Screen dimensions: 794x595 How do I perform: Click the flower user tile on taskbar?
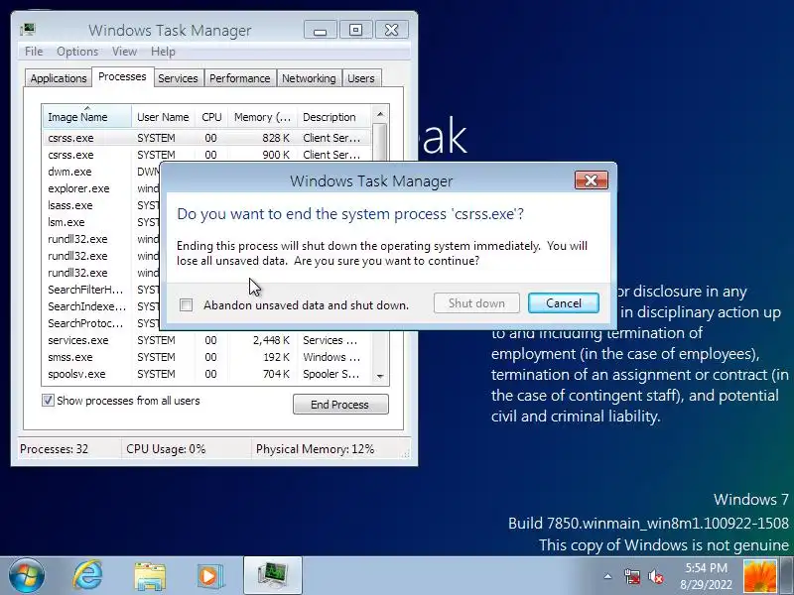coord(760,576)
